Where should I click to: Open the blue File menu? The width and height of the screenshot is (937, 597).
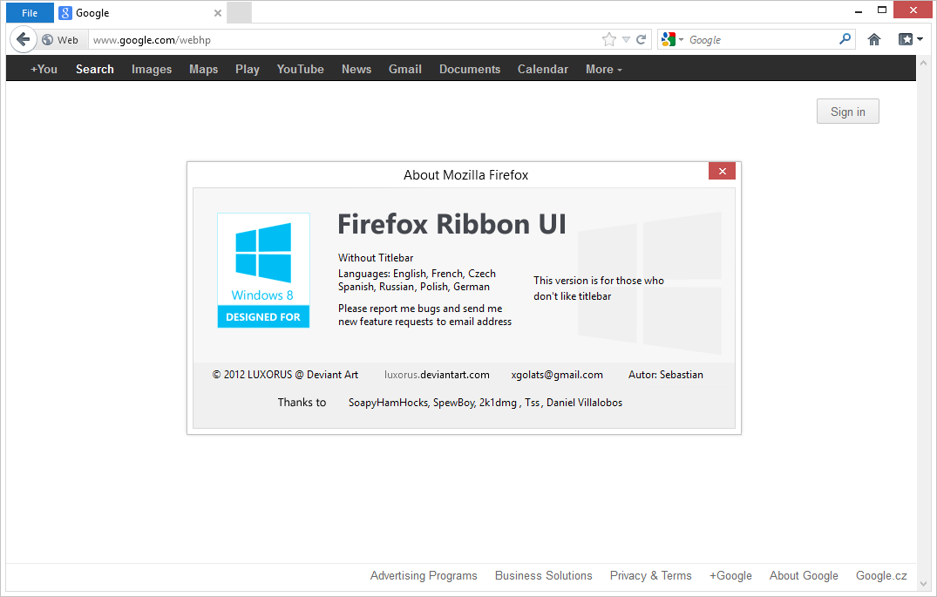click(30, 13)
